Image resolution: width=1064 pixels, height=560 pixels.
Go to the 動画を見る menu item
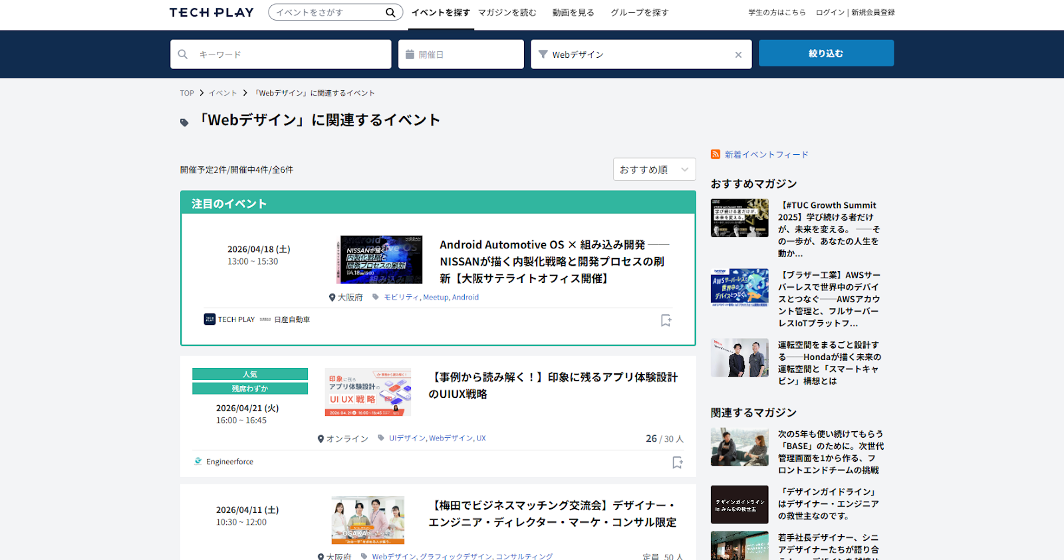573,13
